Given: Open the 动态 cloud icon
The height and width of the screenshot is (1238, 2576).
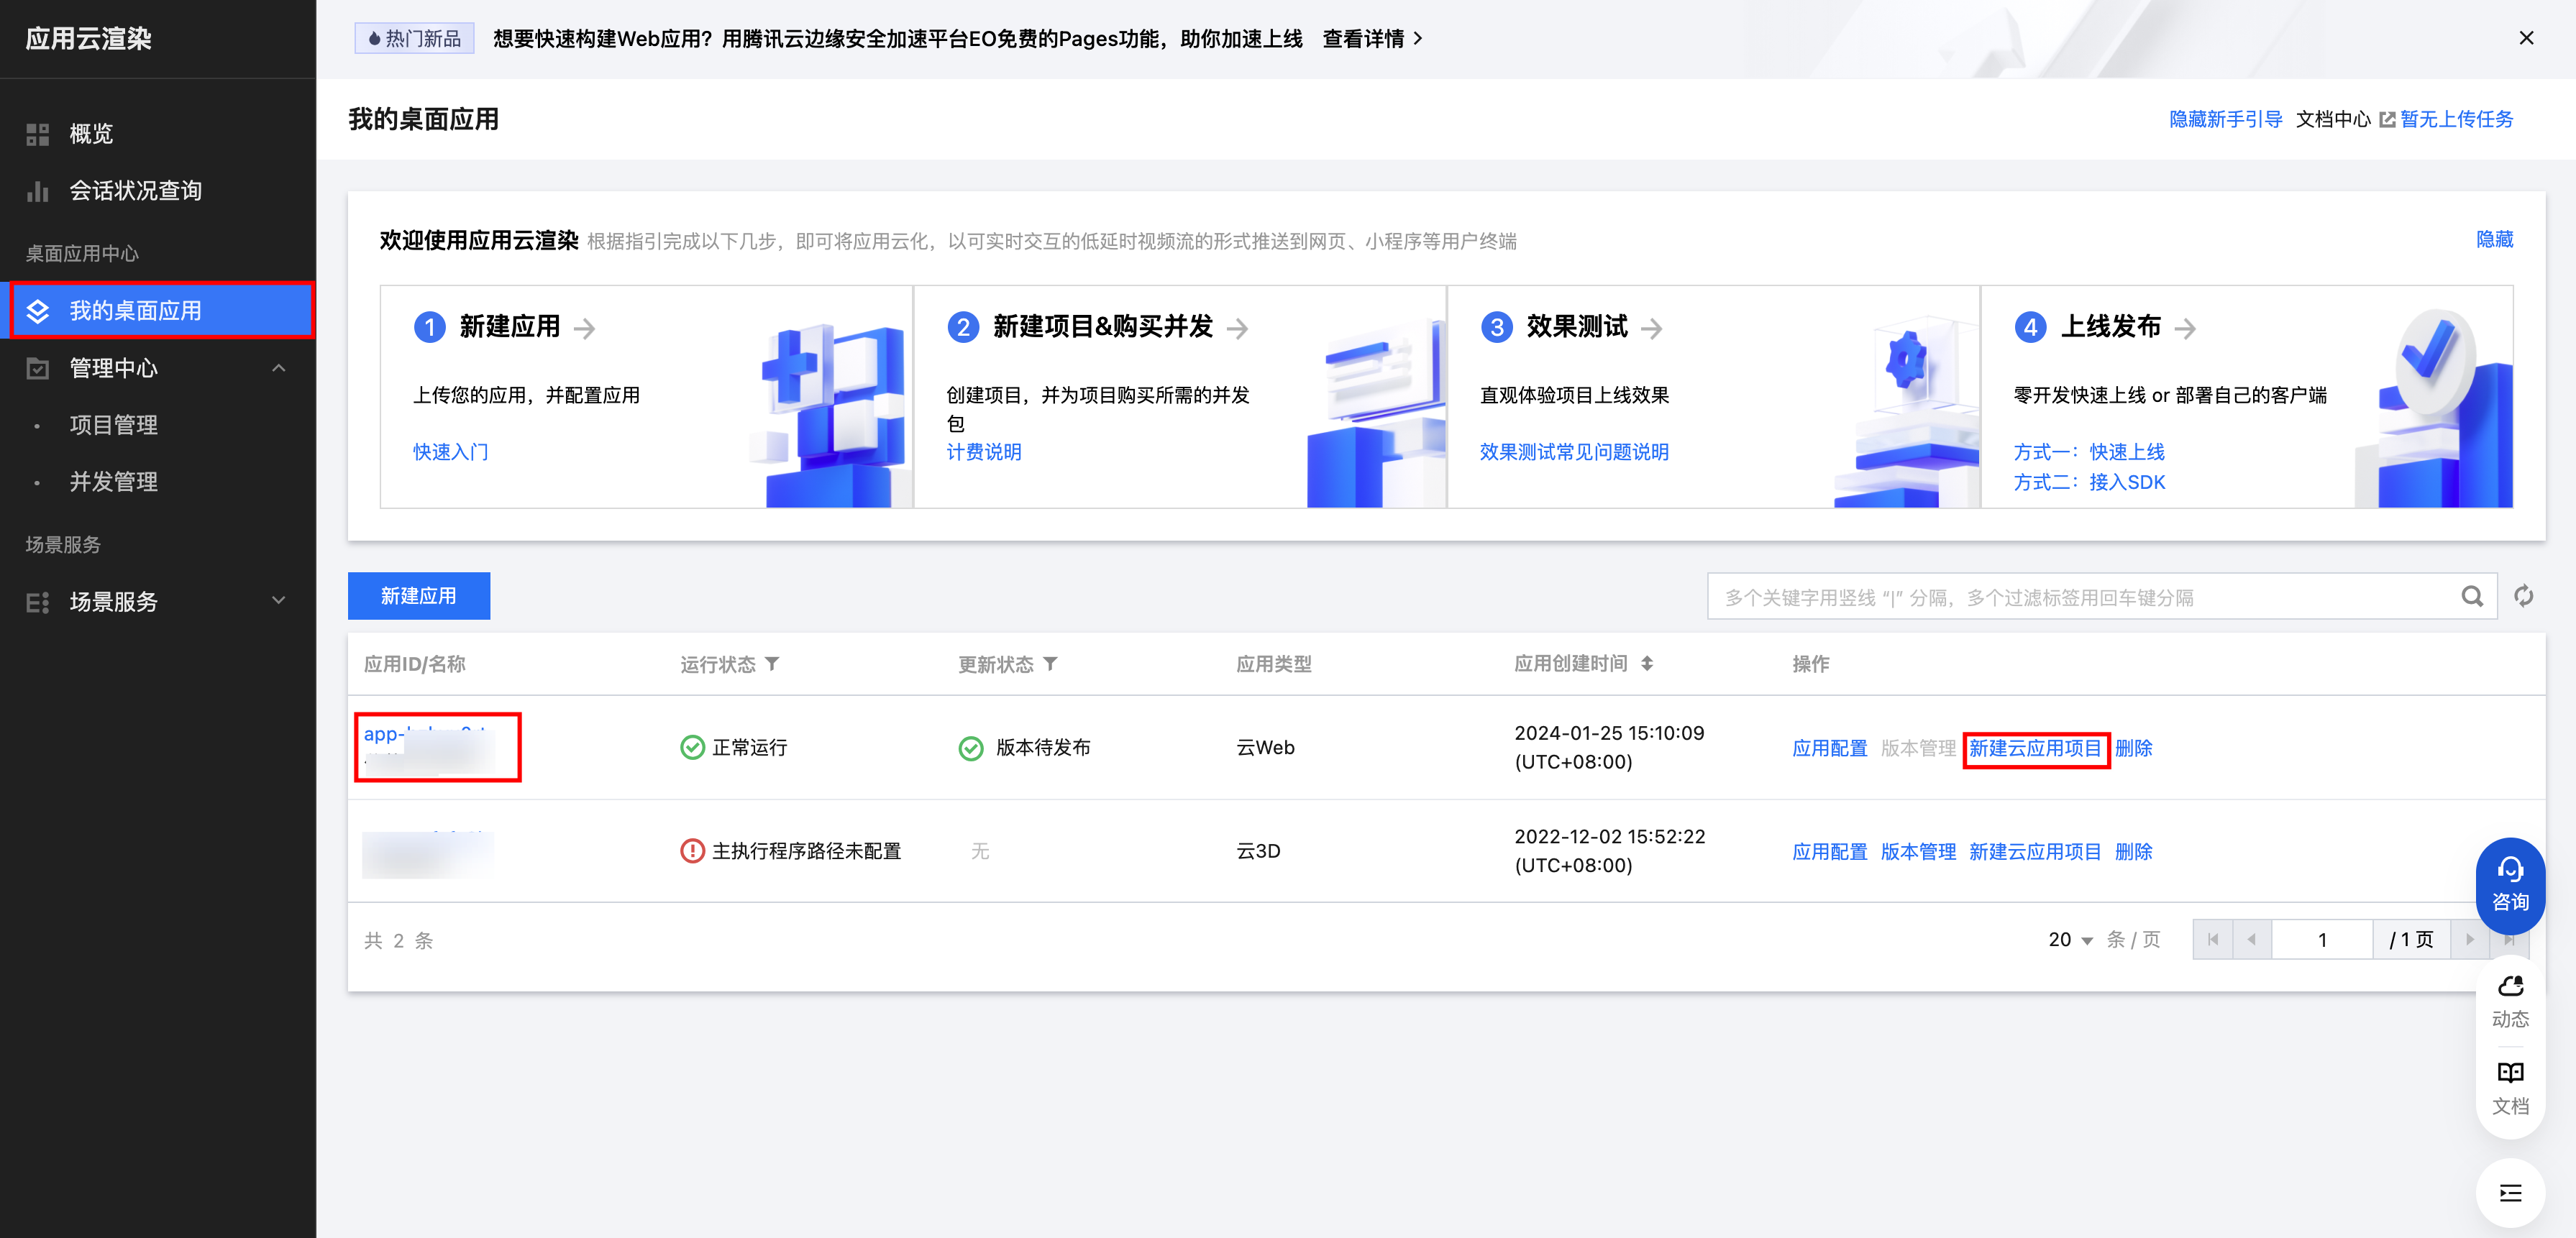Looking at the screenshot, I should [2509, 1001].
